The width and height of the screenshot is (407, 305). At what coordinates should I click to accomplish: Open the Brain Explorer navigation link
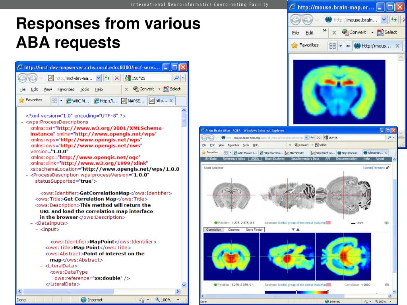[x=275, y=158]
